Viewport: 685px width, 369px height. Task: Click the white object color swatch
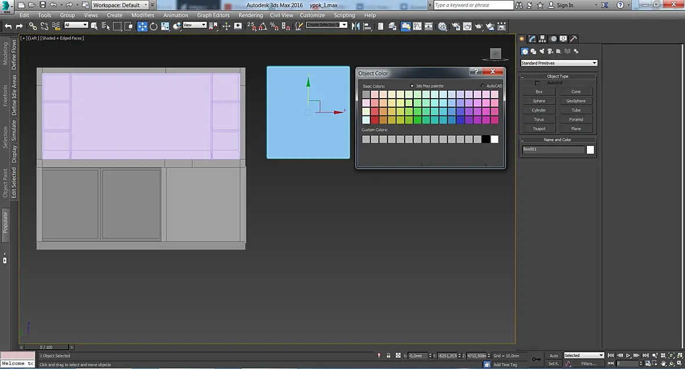click(590, 150)
